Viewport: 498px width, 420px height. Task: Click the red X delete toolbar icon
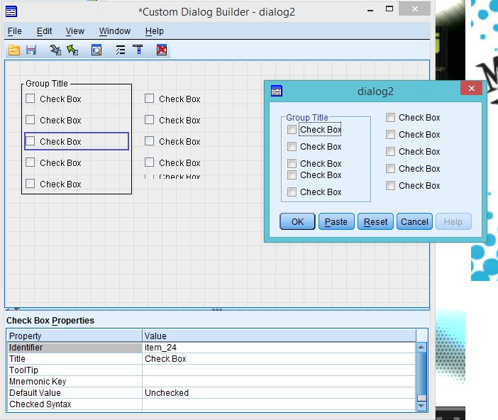click(162, 50)
